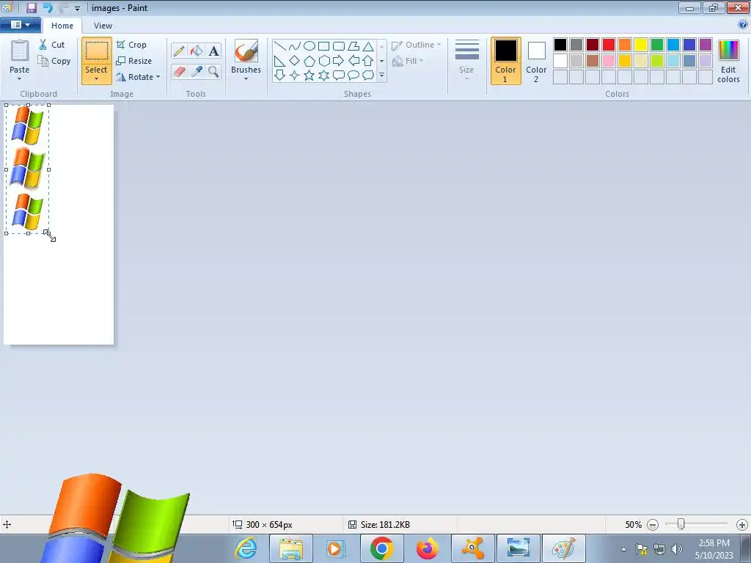Screen dimensions: 751x563
Task: Click the zoom out minus button
Action: click(652, 525)
